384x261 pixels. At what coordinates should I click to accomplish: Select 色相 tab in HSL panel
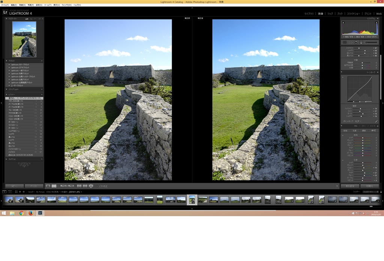click(x=345, y=130)
